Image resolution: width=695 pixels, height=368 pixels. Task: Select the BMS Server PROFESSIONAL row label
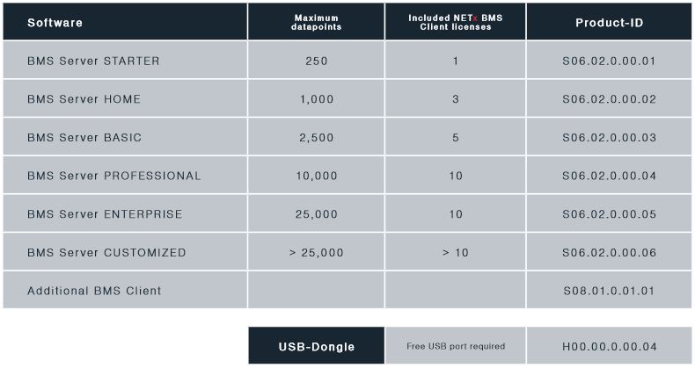point(114,176)
